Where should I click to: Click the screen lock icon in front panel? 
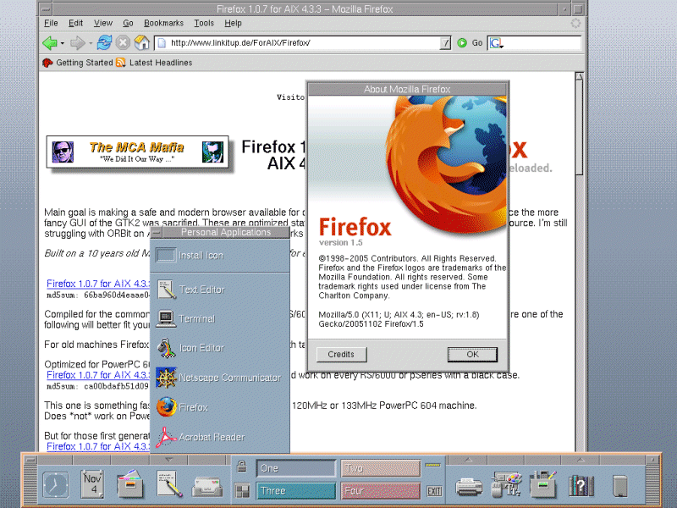pos(242,467)
